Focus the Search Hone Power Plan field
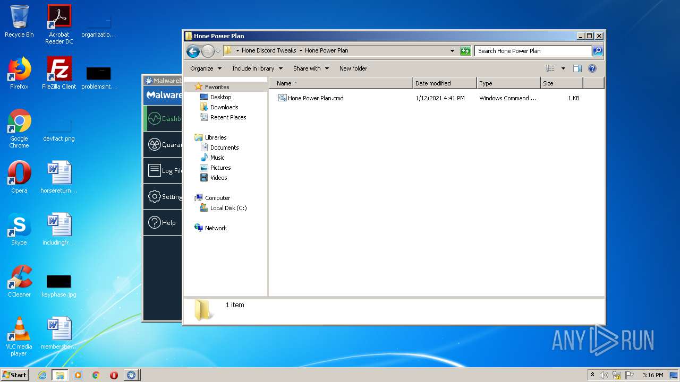The width and height of the screenshot is (680, 382). [533, 51]
